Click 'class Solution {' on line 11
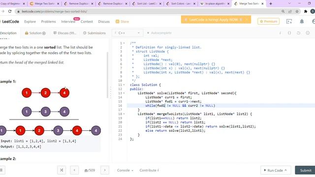 145,85
